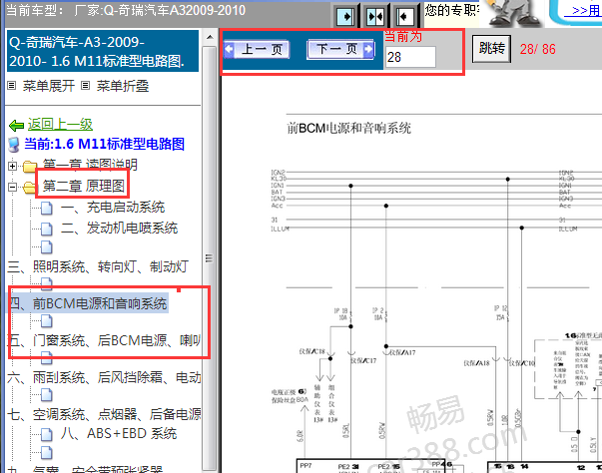The width and height of the screenshot is (602, 473).
Task: Click the page number input field showing 28
Action: pos(410,57)
